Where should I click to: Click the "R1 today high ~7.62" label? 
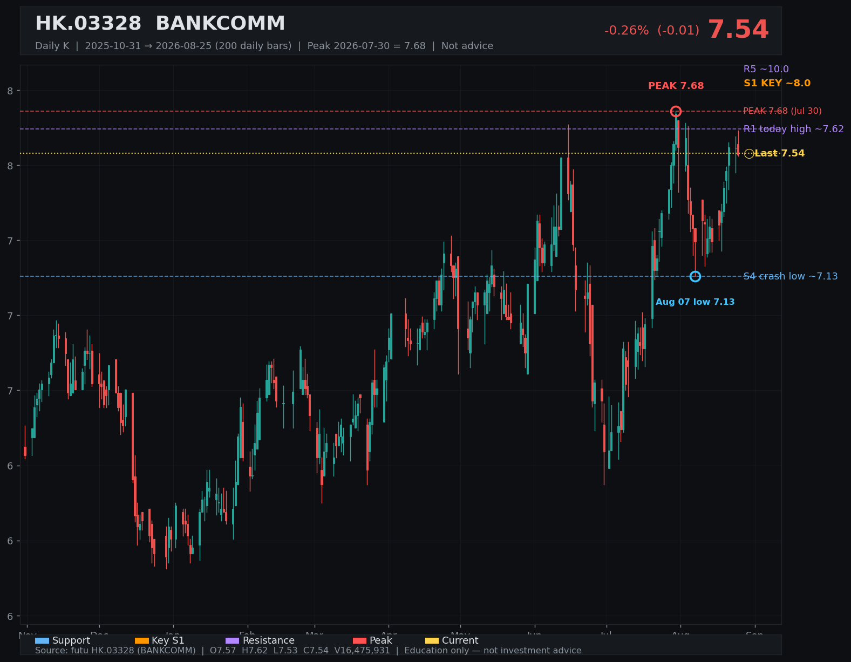pos(794,129)
